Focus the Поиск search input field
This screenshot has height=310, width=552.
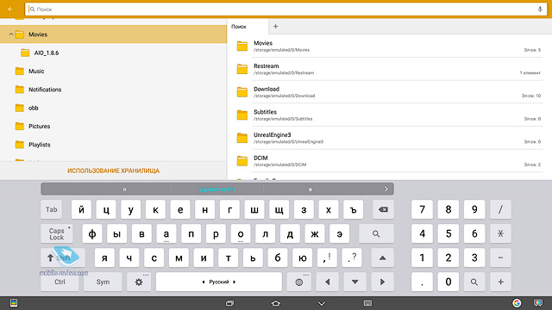tap(285, 9)
